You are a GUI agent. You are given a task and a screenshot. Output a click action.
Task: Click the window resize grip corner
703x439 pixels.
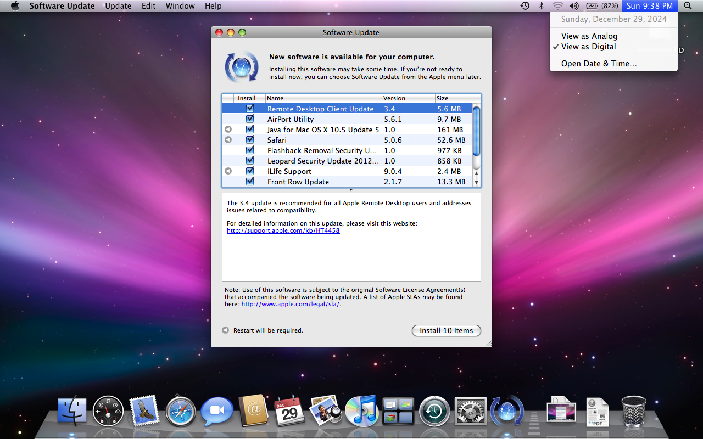[488, 342]
